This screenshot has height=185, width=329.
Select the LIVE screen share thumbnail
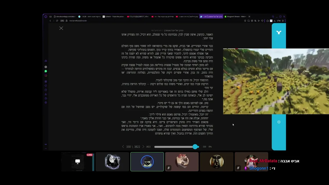pos(78,162)
